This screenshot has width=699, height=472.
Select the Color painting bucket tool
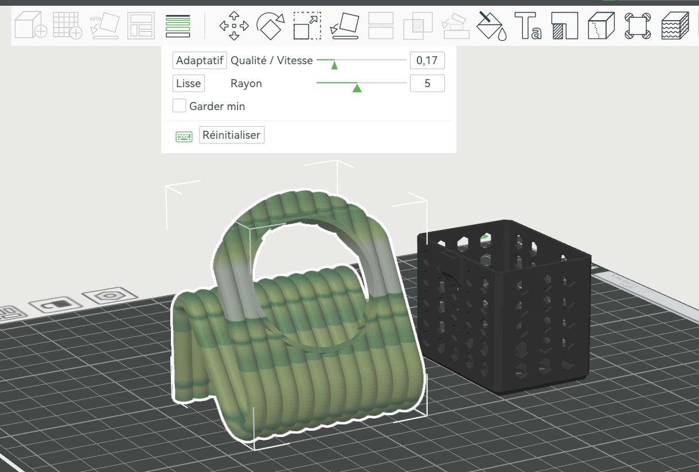click(x=492, y=26)
